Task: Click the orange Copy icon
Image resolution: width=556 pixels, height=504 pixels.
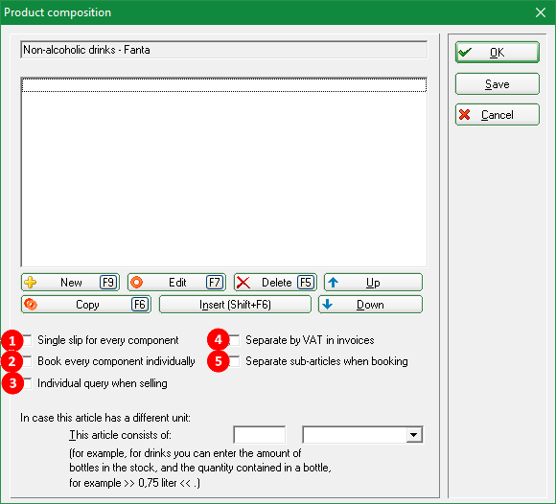Action: 31,304
